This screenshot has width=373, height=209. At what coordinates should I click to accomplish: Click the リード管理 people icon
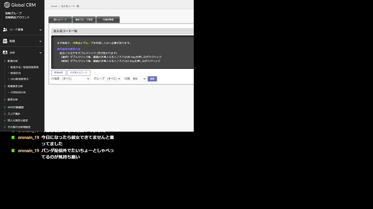(5, 30)
